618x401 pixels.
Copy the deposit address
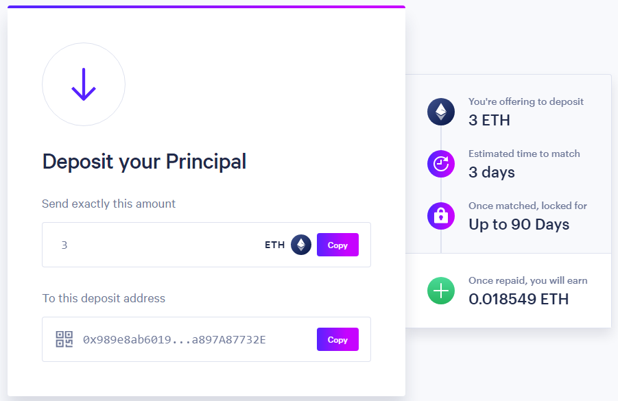click(x=337, y=339)
